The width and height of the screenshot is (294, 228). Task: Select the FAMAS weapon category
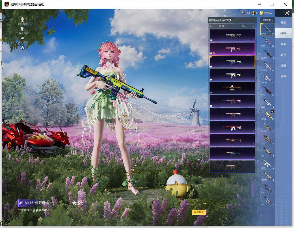coord(267,175)
